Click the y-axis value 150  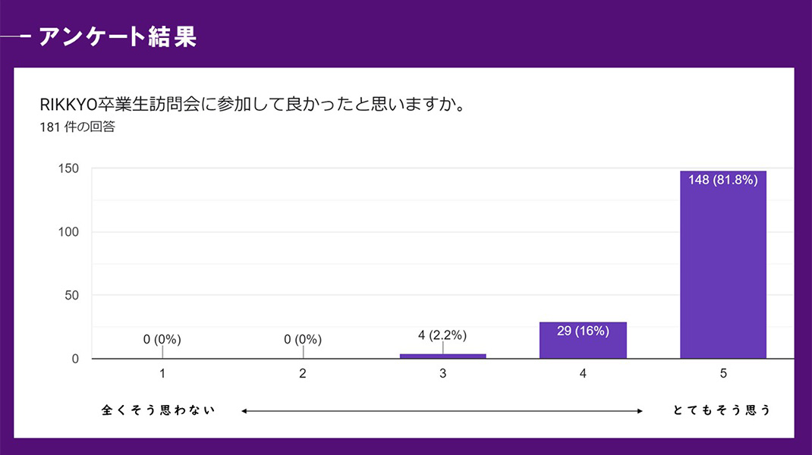70,168
